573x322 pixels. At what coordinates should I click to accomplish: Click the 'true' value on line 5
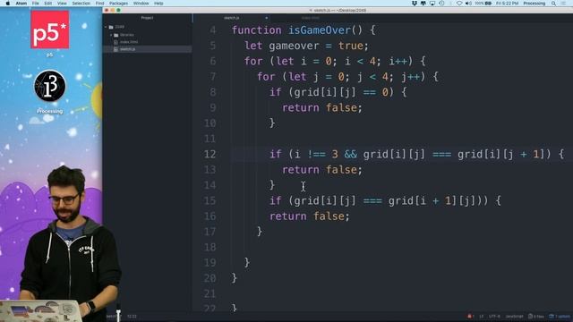tap(350, 46)
